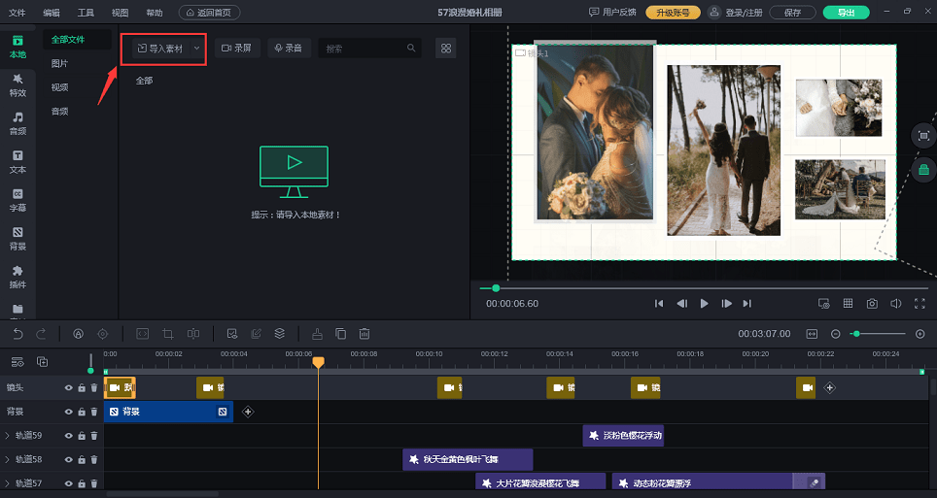Toggle lock on the 镜头 track
Screen dimensions: 937x498
[82, 387]
